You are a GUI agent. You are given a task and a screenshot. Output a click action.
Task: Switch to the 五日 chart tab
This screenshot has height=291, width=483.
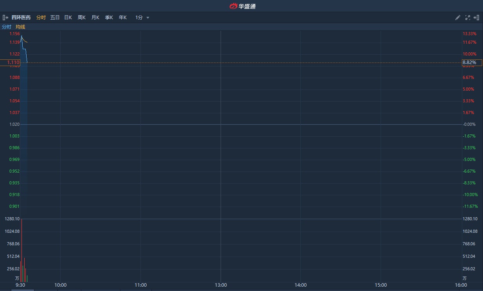tap(55, 18)
